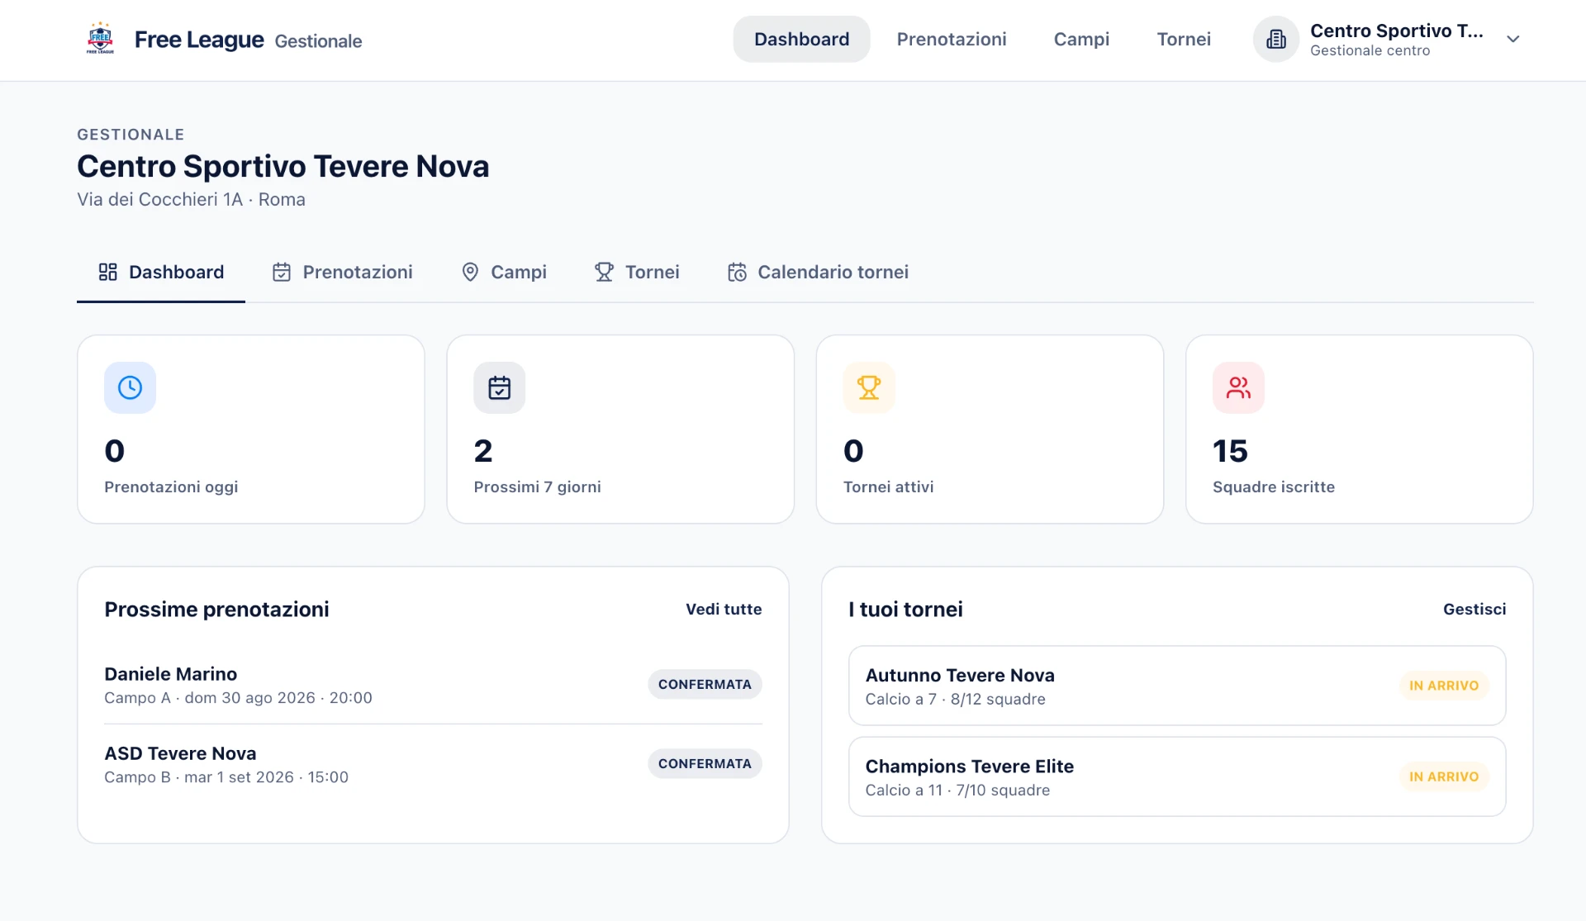Image resolution: width=1586 pixels, height=921 pixels.
Task: Select the Daniele Marino booking row
Action: 433,685
